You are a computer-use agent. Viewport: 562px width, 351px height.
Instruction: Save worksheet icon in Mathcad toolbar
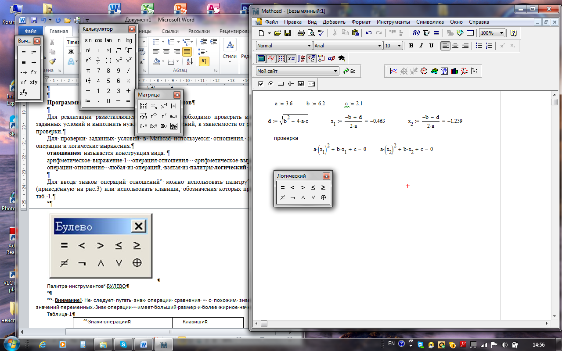[288, 33]
